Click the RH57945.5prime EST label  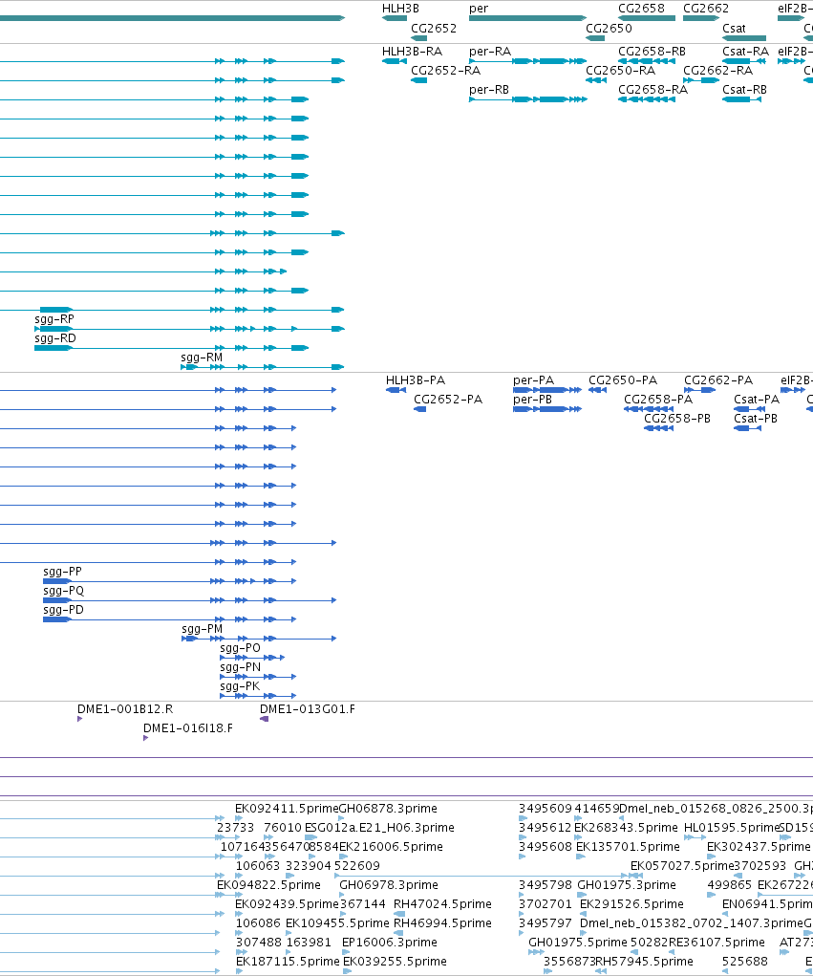645,962
